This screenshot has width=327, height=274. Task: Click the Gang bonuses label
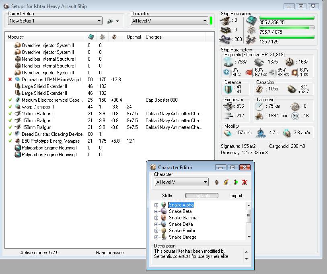109,253
